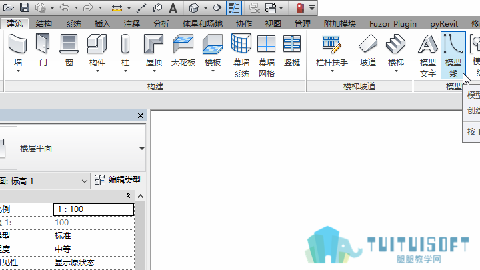Screen dimensions: 480x270
Task: Click the Switch Windows icon
Action: tap(271, 8)
